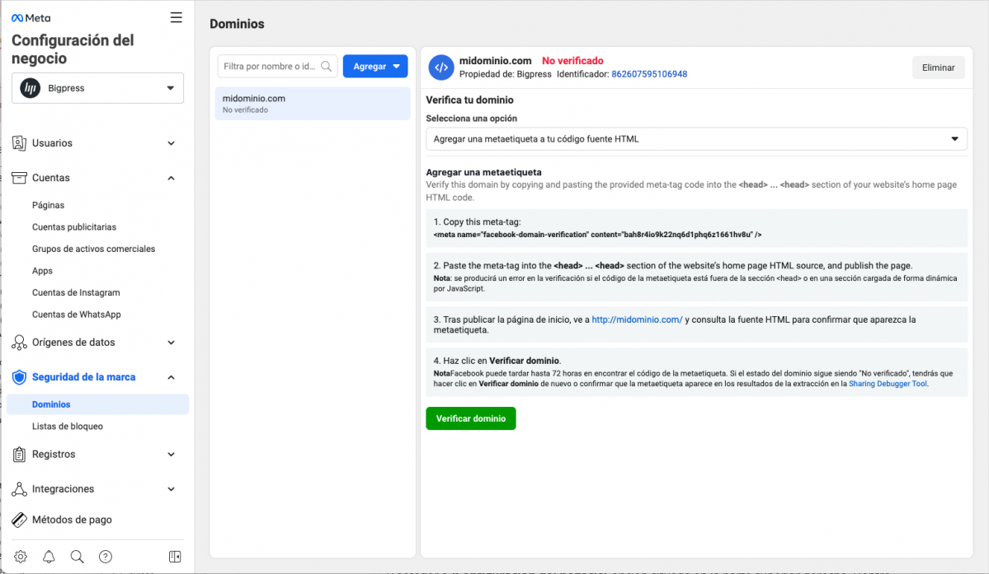This screenshot has width=989, height=574.
Task: Open notifications bell icon
Action: point(49,557)
